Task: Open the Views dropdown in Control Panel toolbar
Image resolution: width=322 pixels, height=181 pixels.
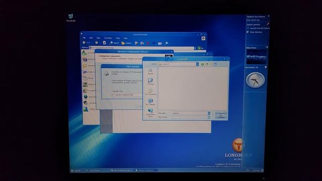Action: pos(160,43)
